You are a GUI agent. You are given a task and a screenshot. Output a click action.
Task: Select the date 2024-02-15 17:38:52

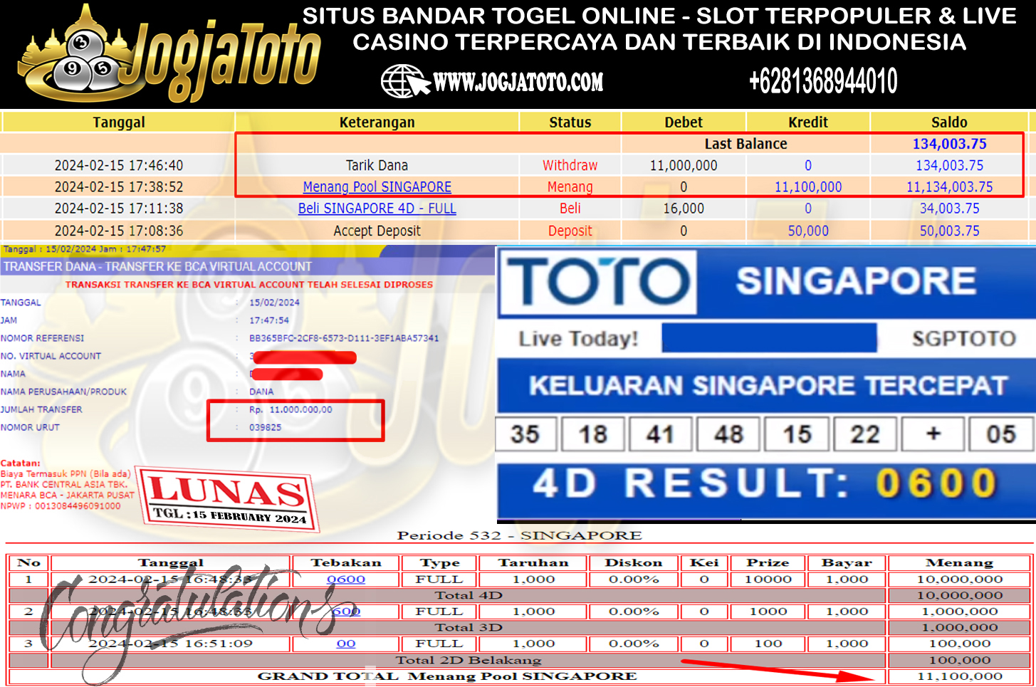[x=119, y=187]
